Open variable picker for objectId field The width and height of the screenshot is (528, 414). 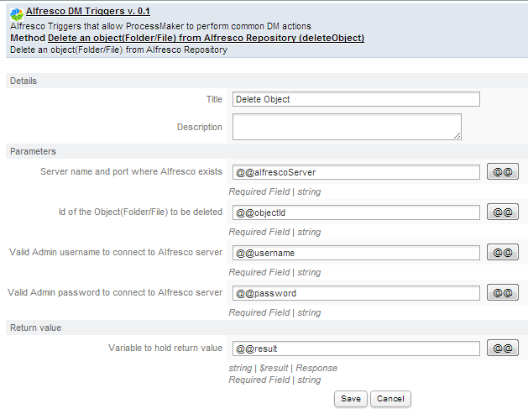(x=502, y=212)
